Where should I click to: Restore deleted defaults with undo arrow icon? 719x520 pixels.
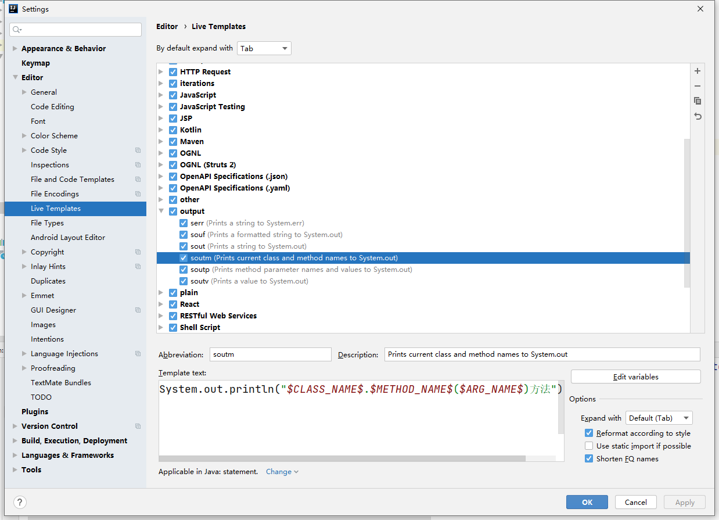point(698,116)
